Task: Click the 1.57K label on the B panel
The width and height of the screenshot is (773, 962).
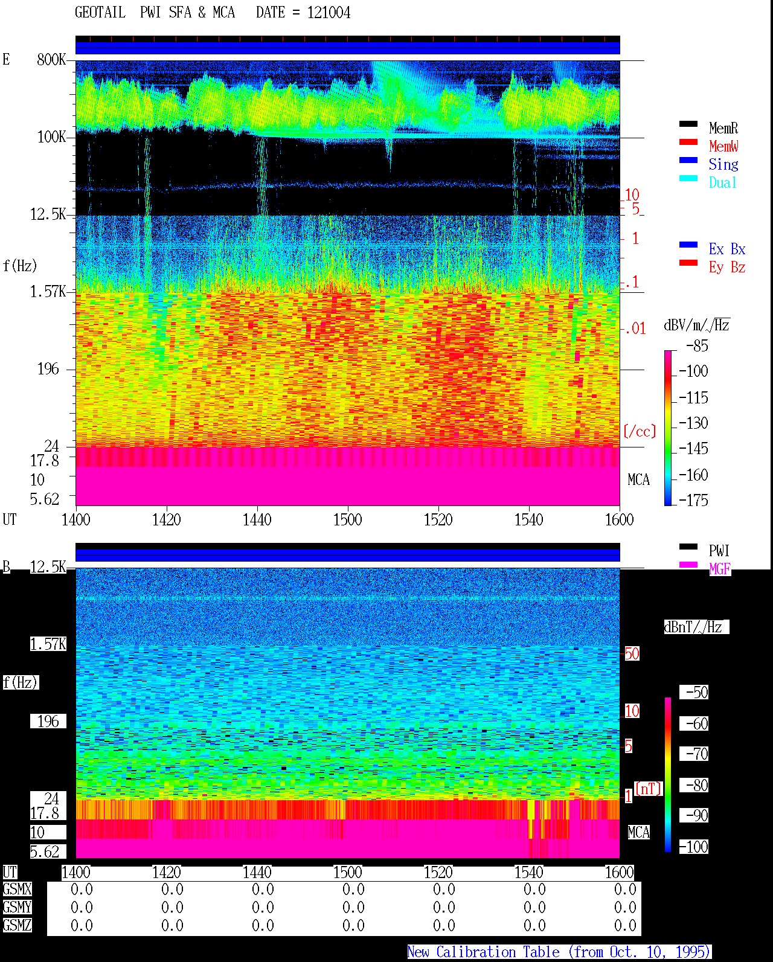Action: pyautogui.click(x=48, y=644)
